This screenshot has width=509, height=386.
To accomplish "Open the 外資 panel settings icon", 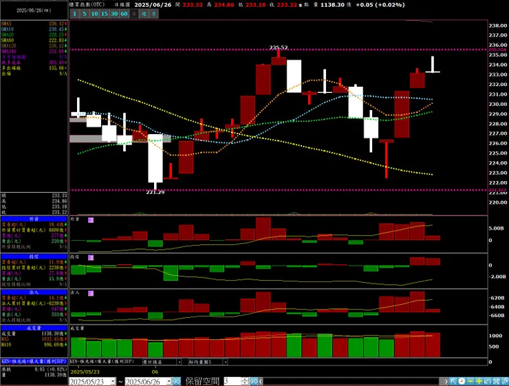I will (91, 220).
